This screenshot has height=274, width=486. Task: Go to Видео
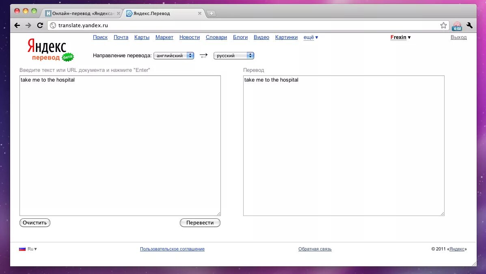261,37
